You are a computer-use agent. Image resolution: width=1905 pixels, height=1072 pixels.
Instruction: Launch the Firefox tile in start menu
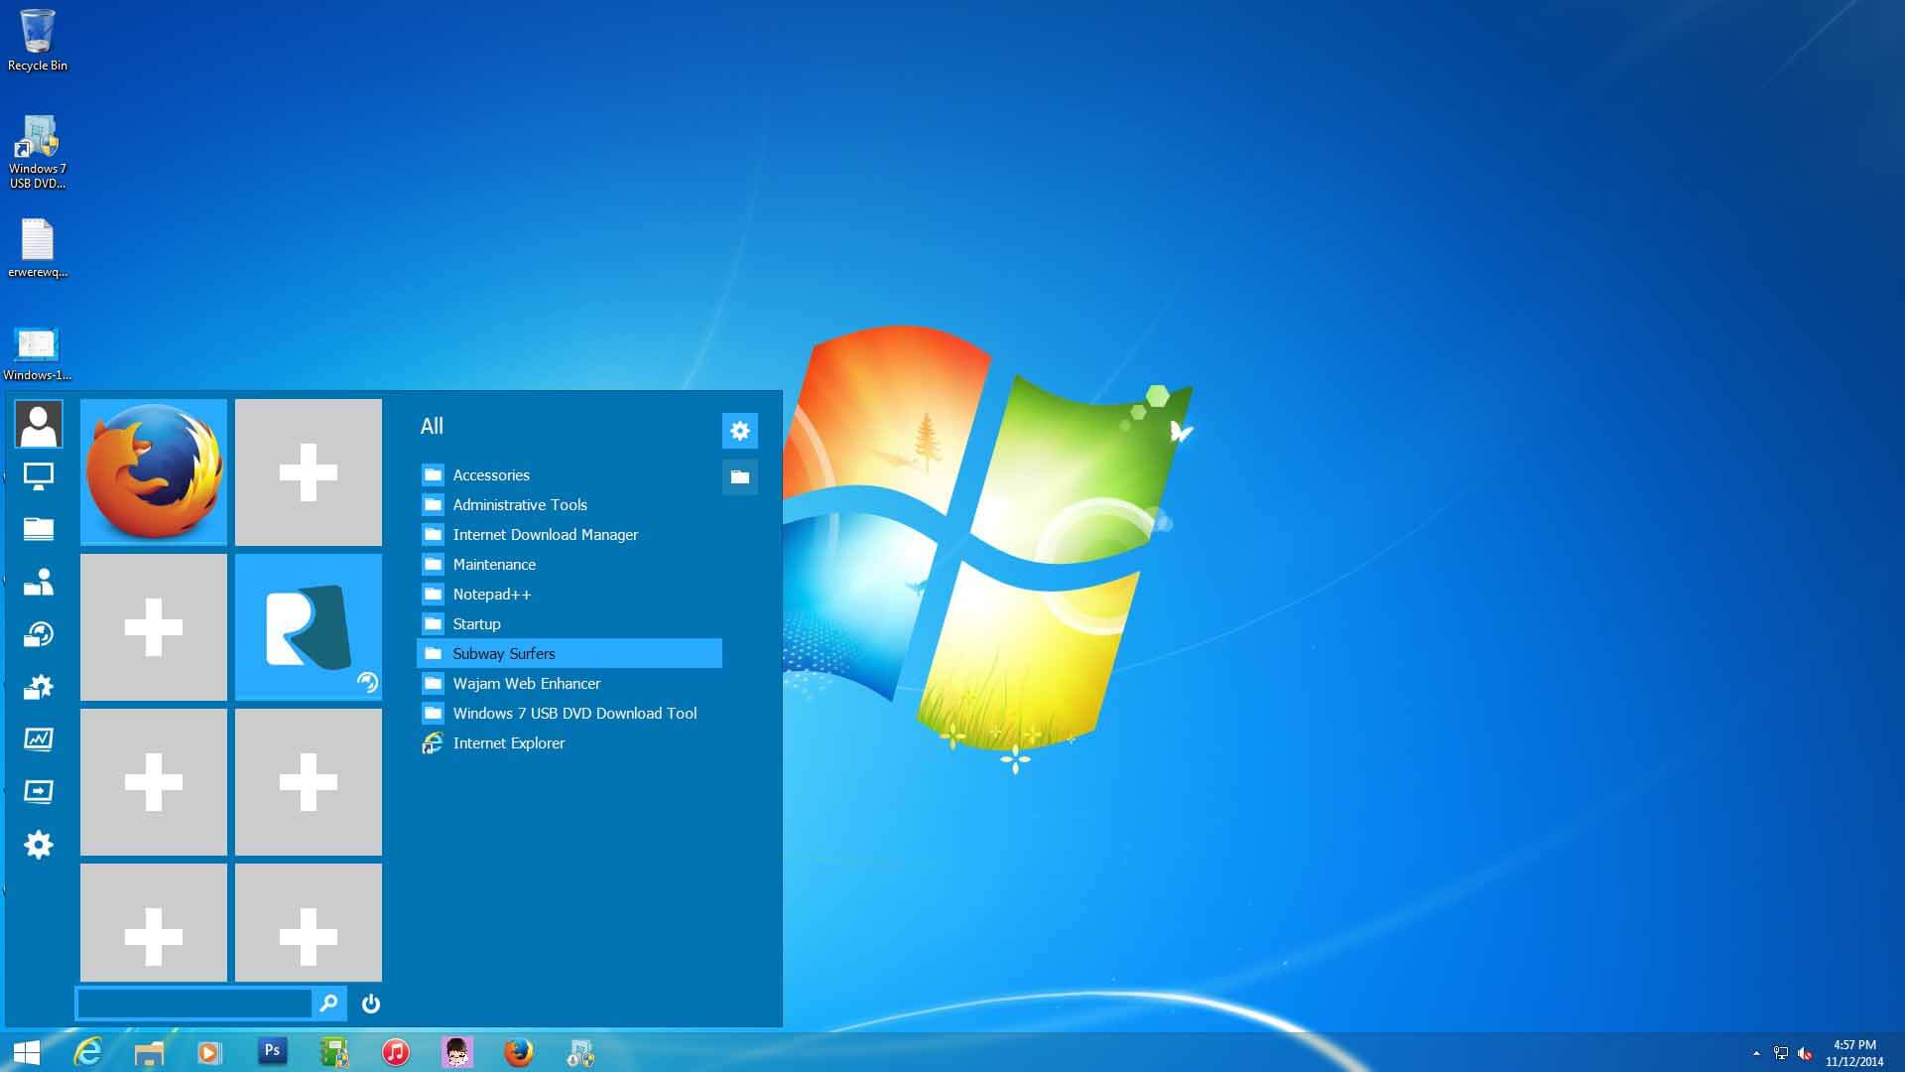point(154,472)
